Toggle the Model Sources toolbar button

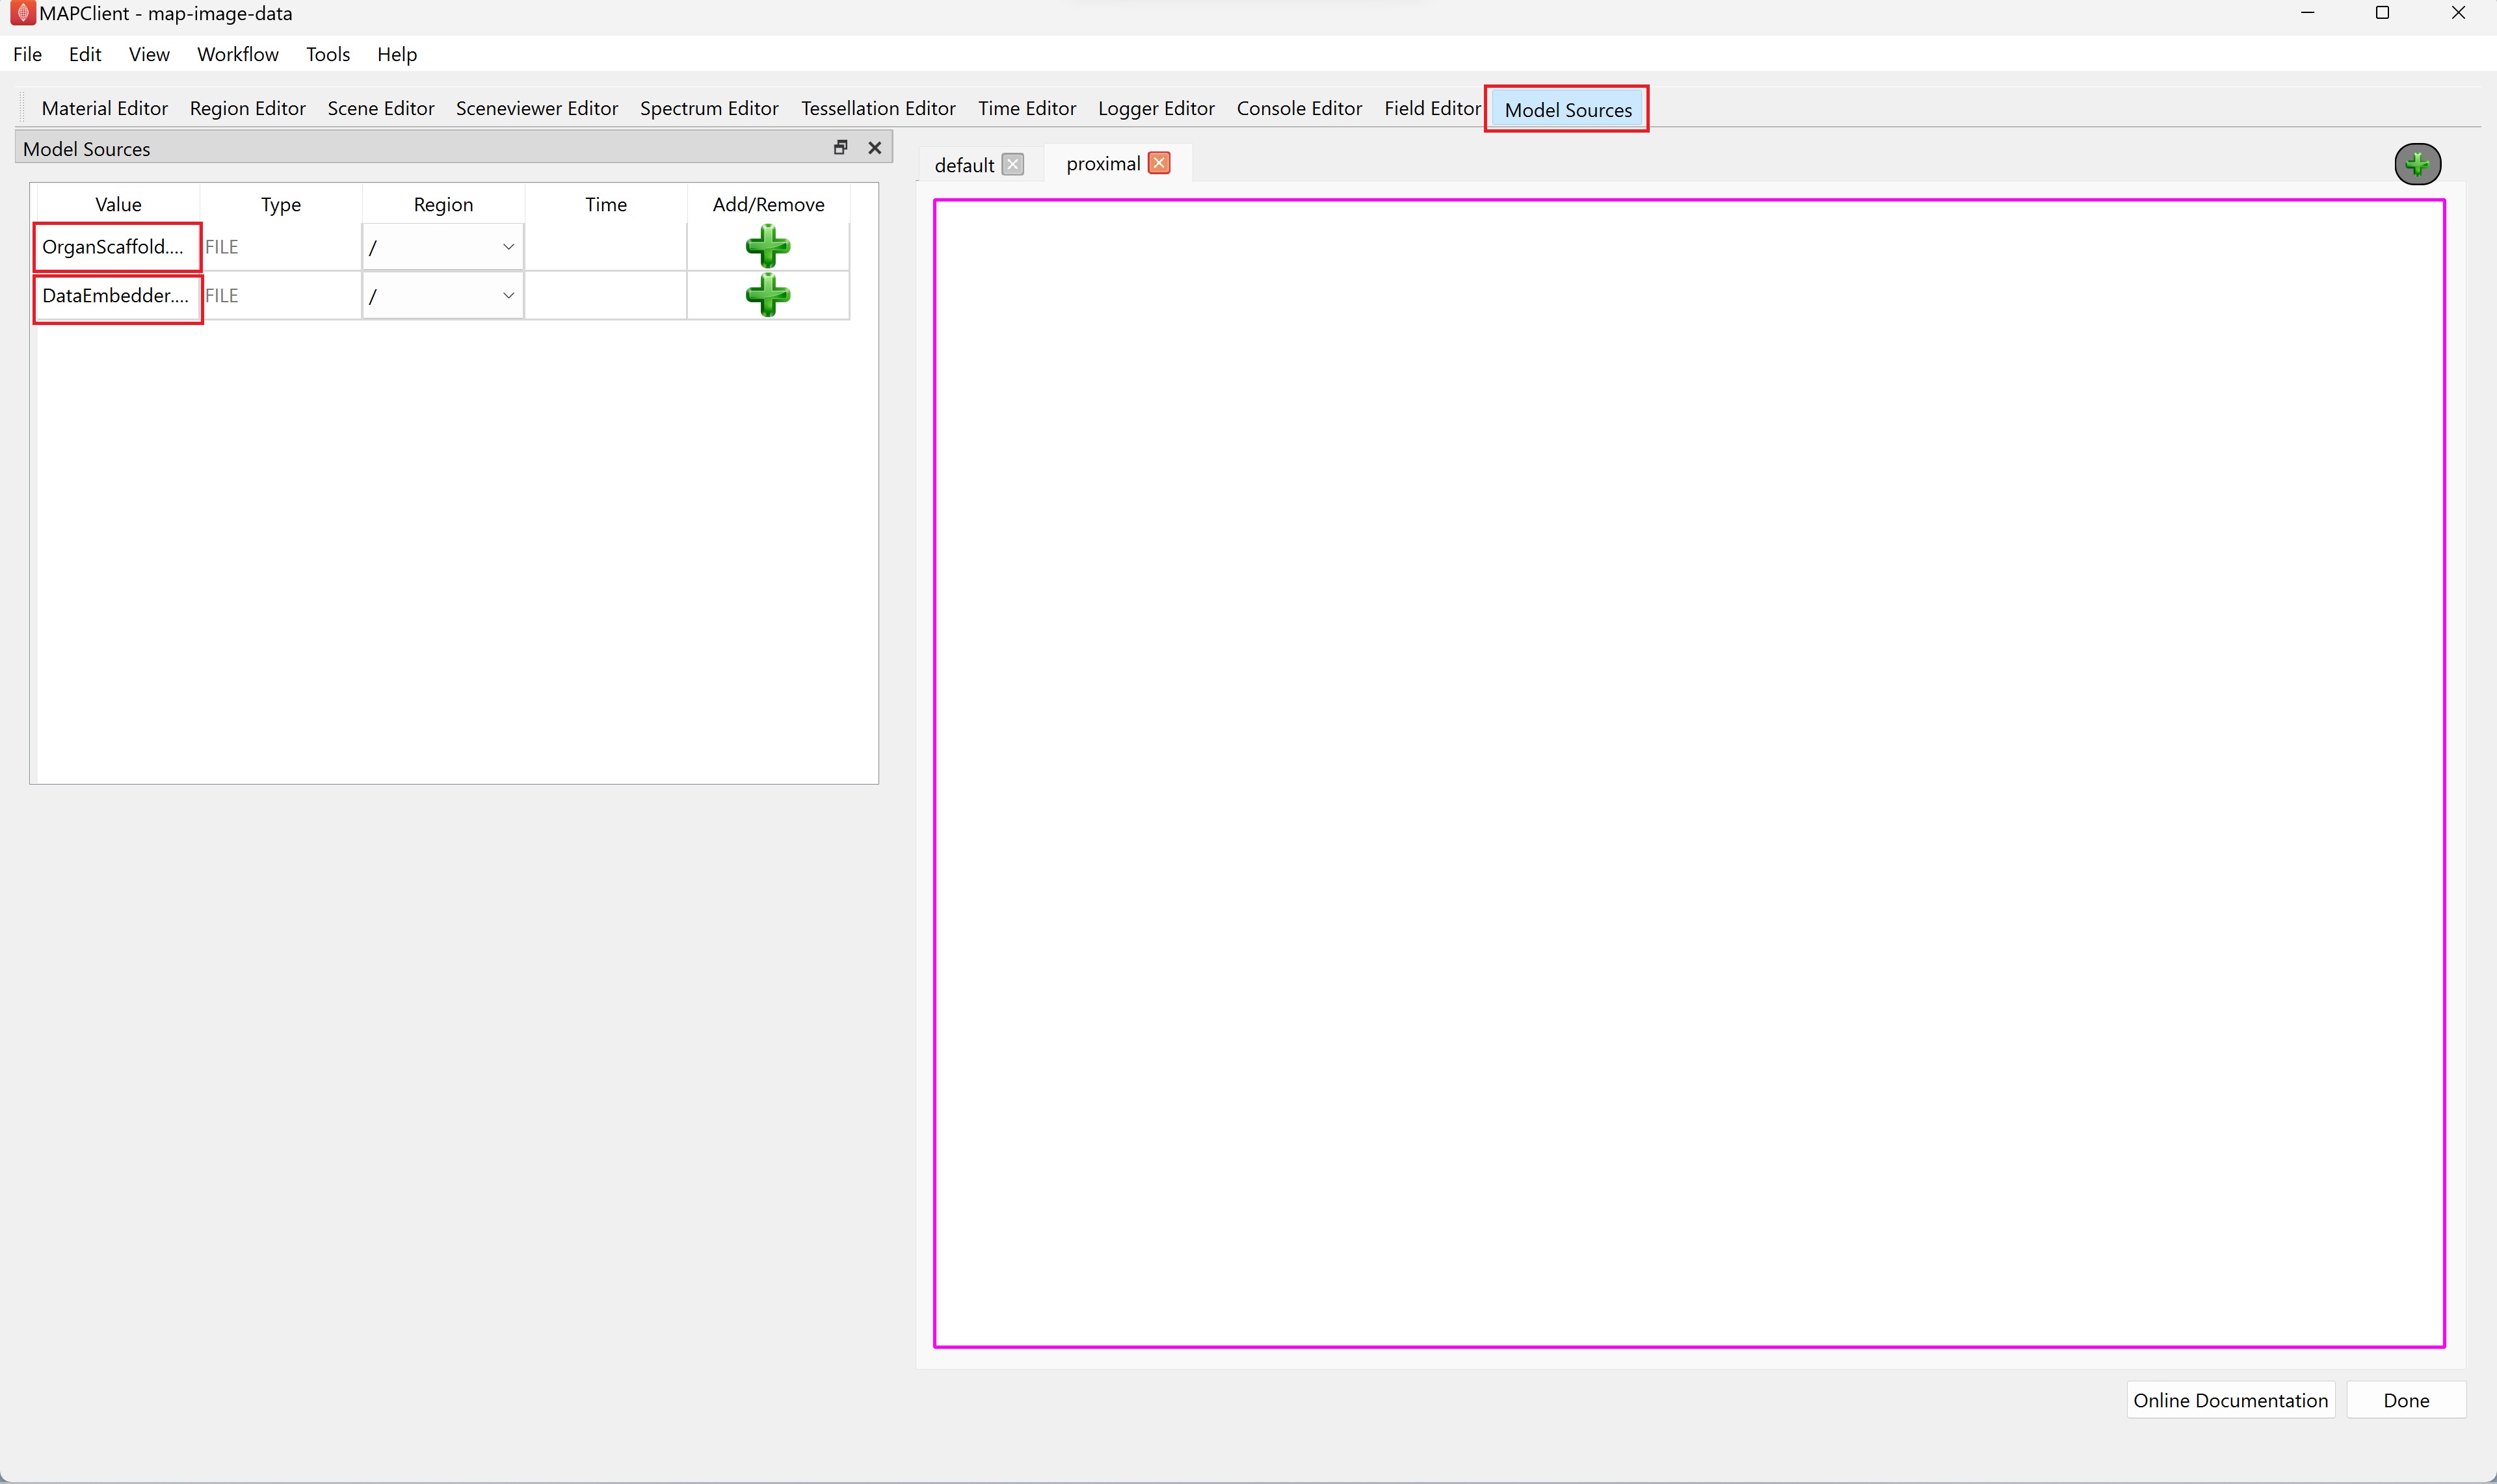click(x=1566, y=109)
